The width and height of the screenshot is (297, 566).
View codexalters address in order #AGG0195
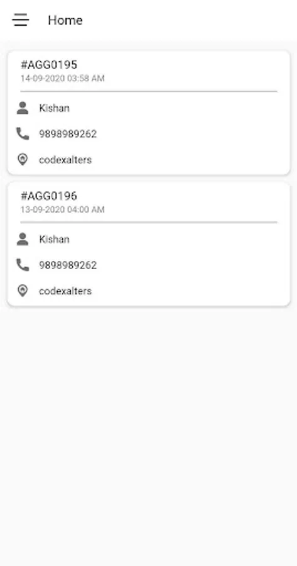[x=65, y=160]
